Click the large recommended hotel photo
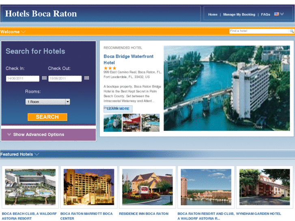The image size is (295, 221). click(x=227, y=88)
